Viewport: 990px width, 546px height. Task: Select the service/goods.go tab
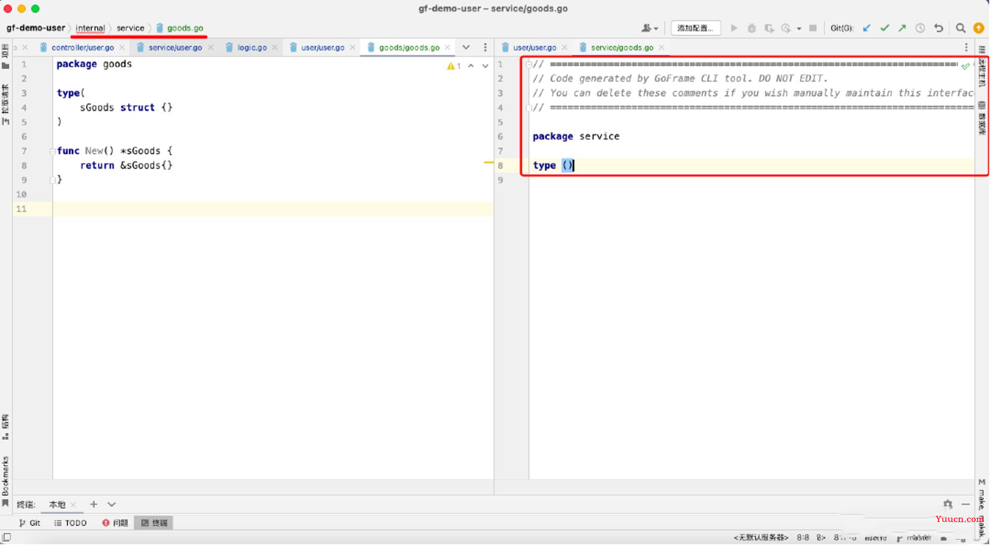(622, 48)
